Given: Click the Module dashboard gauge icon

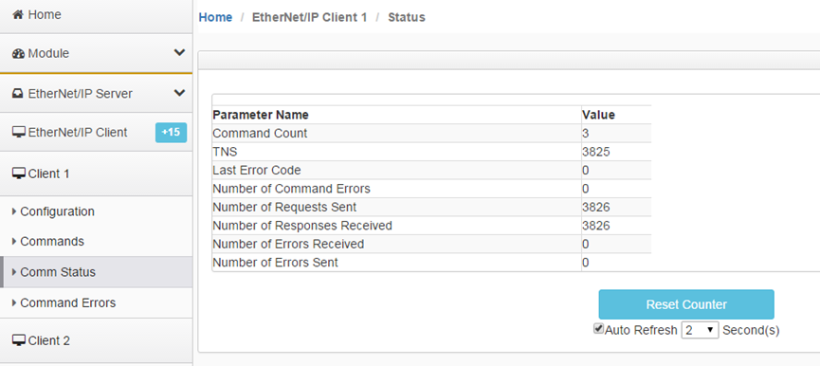Looking at the screenshot, I should (x=18, y=53).
